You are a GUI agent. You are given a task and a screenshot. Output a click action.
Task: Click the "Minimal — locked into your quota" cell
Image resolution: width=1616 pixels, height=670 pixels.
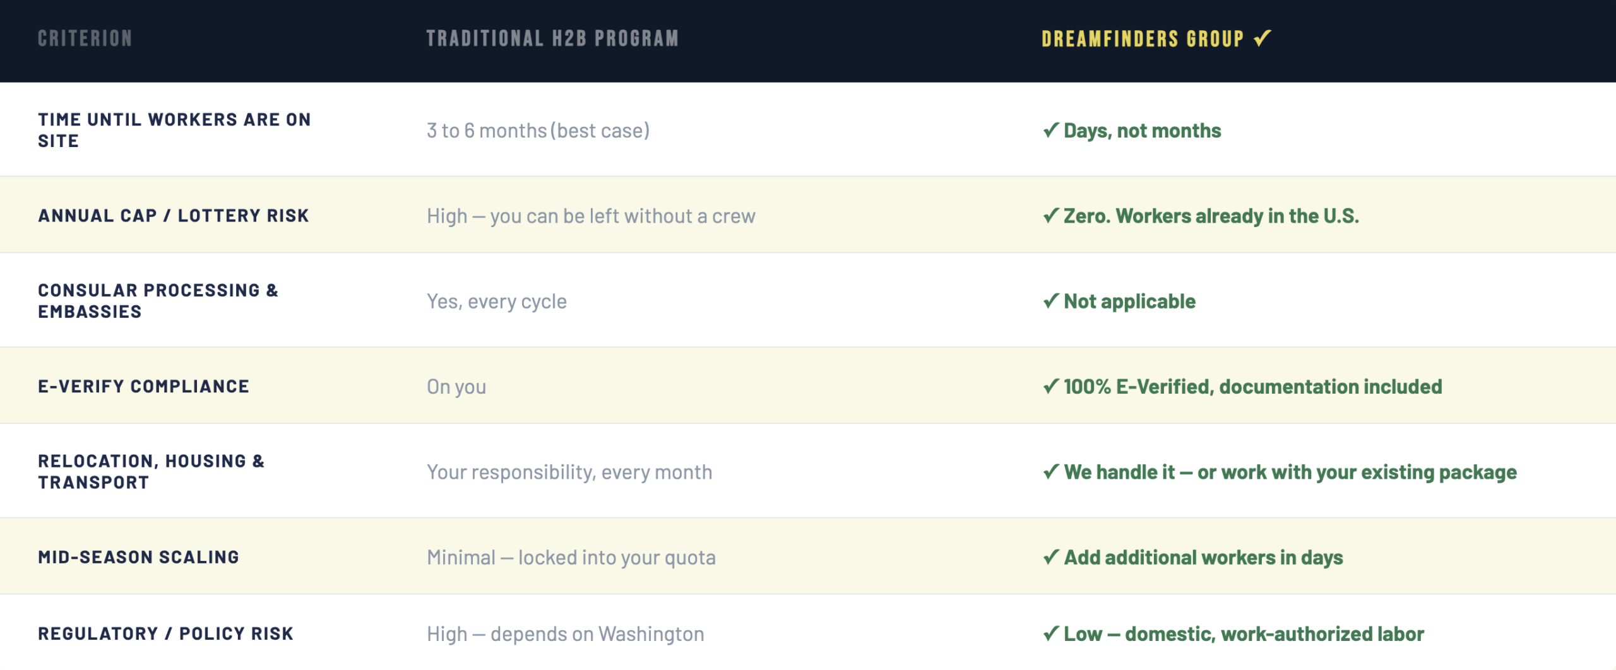(x=571, y=558)
